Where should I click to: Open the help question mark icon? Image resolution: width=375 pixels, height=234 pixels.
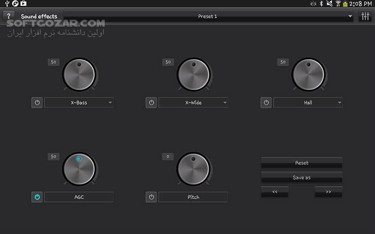point(9,16)
